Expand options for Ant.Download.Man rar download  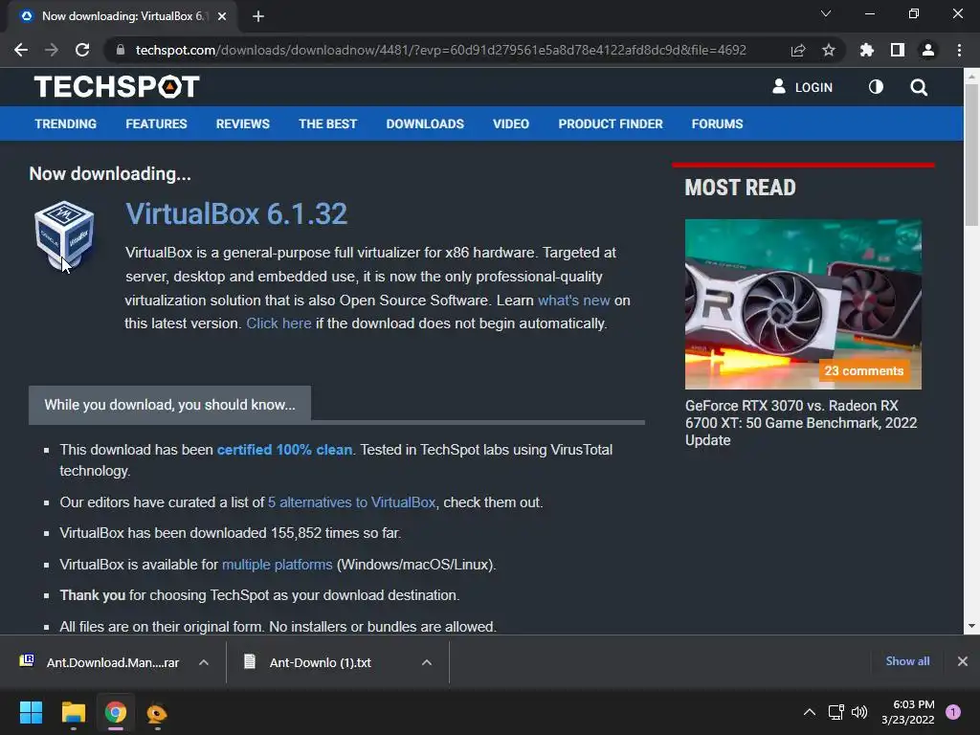[204, 662]
